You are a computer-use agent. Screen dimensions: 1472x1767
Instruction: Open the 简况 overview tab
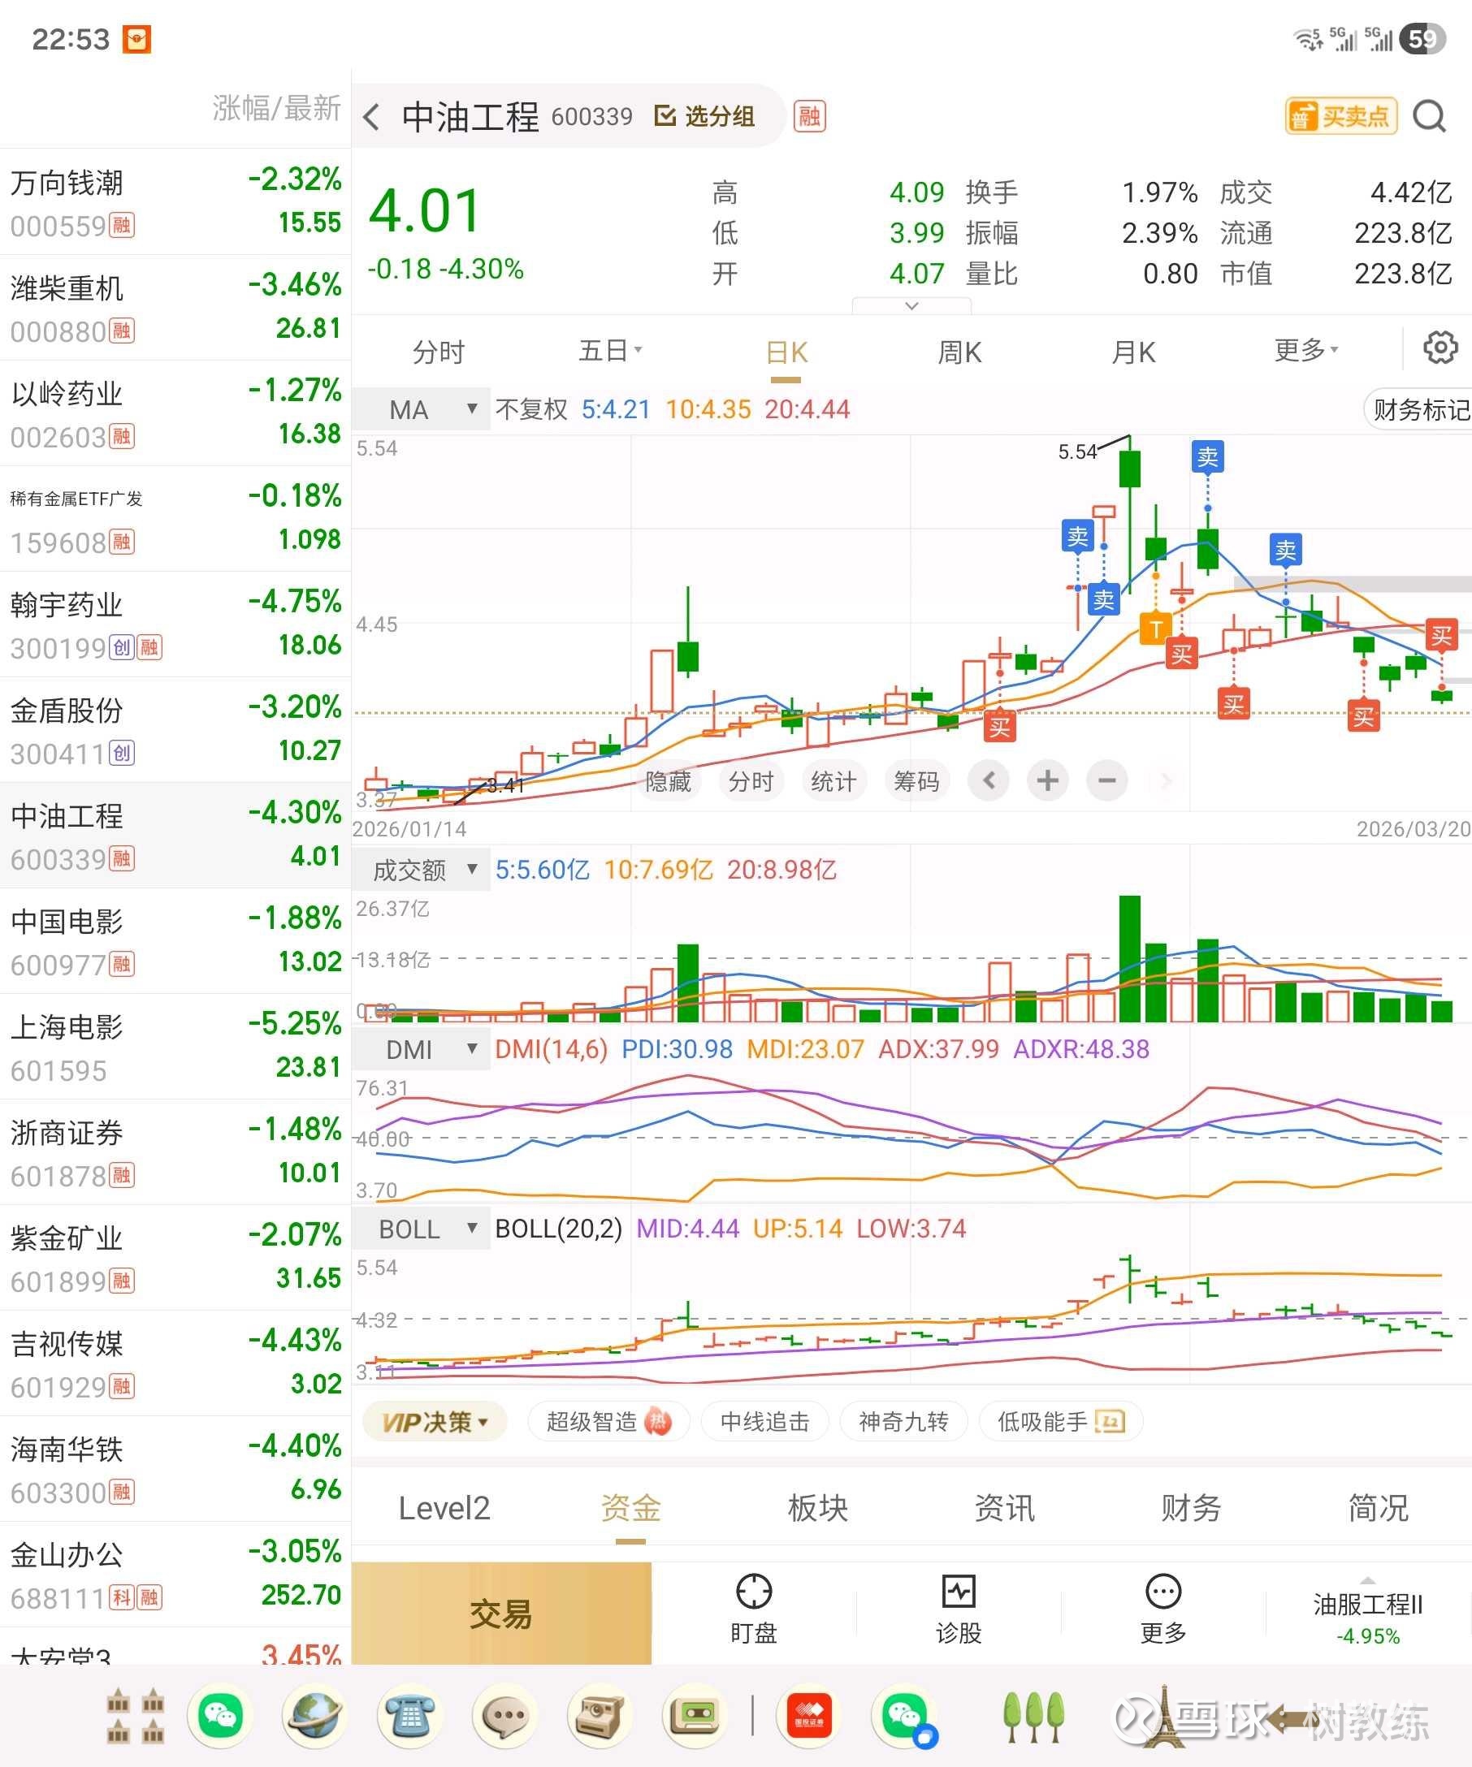tap(1378, 1509)
